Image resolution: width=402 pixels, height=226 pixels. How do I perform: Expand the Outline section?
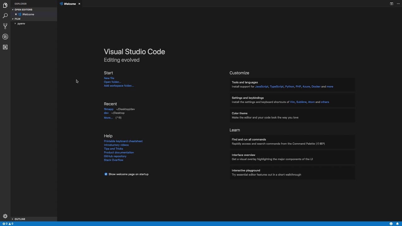19,219
